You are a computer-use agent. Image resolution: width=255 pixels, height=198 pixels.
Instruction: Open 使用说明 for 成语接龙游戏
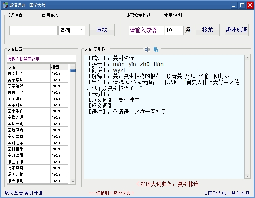click(173, 15)
